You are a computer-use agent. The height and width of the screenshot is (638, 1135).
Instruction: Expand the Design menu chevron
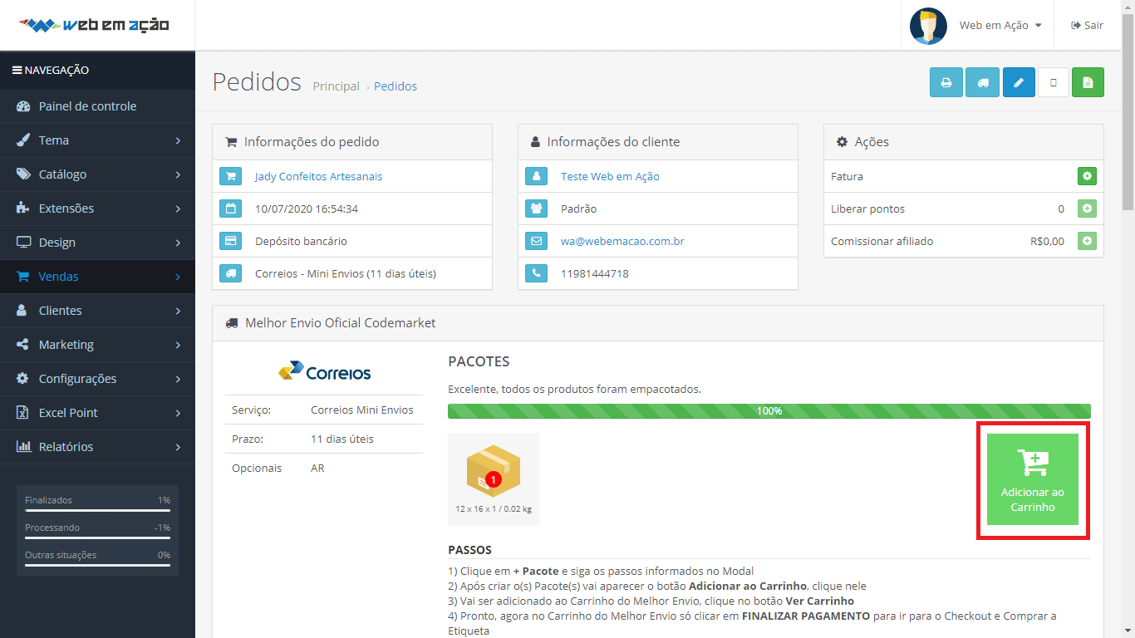point(178,243)
